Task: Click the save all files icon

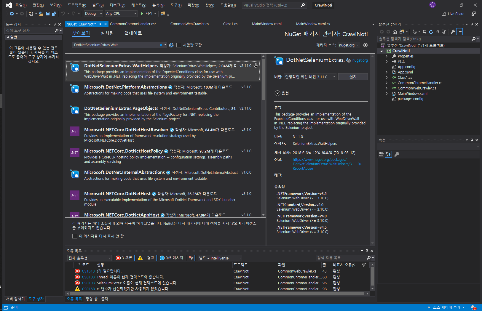Action: coord(54,14)
